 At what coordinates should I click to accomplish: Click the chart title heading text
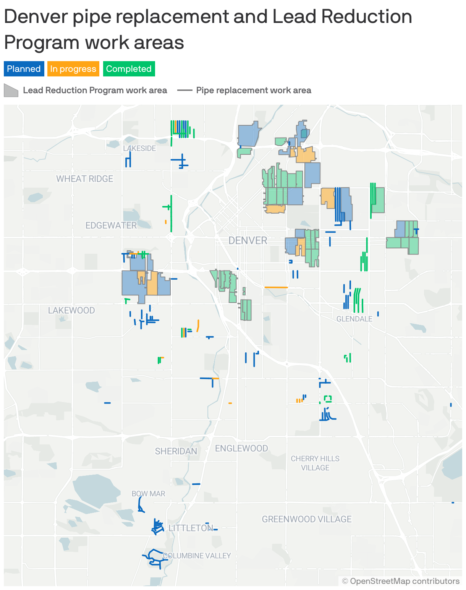click(x=208, y=29)
